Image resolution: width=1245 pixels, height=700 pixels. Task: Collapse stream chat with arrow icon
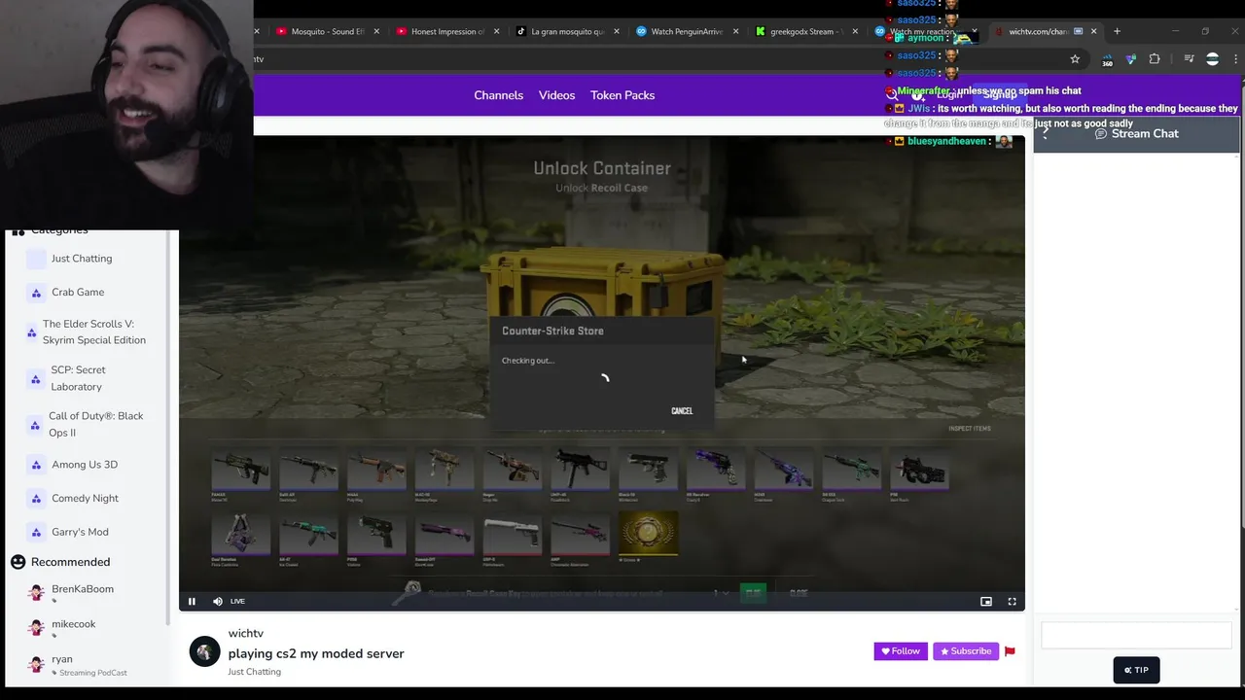tap(1045, 134)
